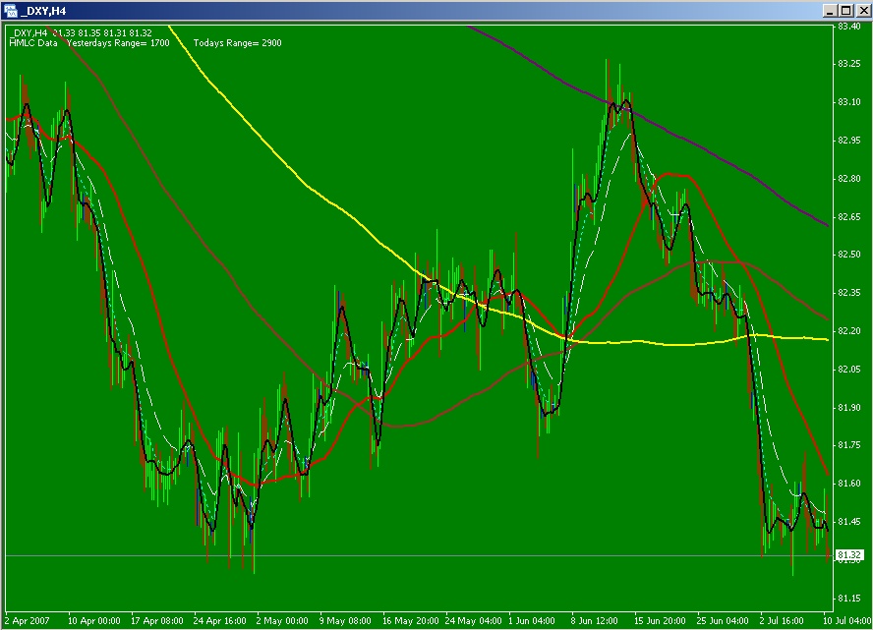Click the OHLC readout '81.33 81.35 81.31 81.32'
Image resolution: width=873 pixels, height=630 pixels.
[102, 32]
